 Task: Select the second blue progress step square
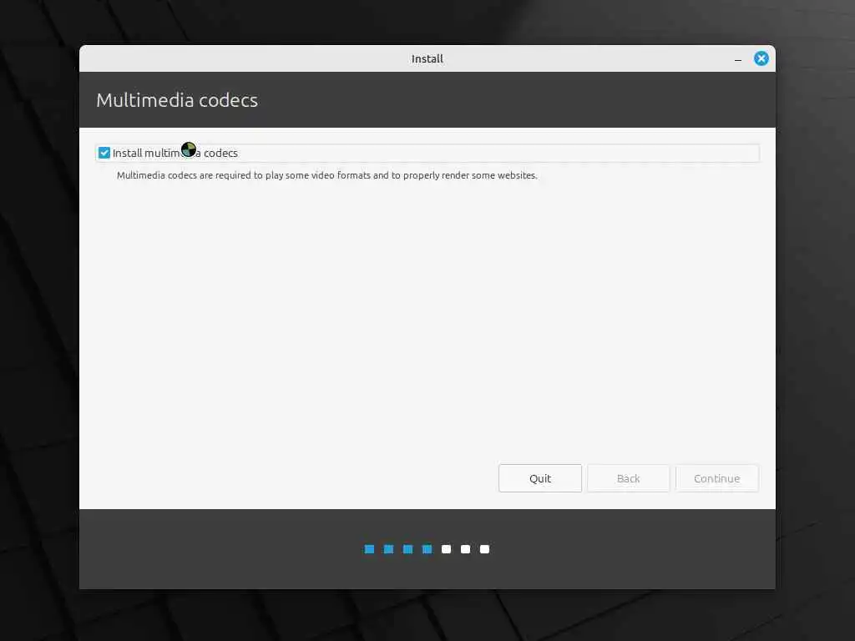click(x=389, y=549)
